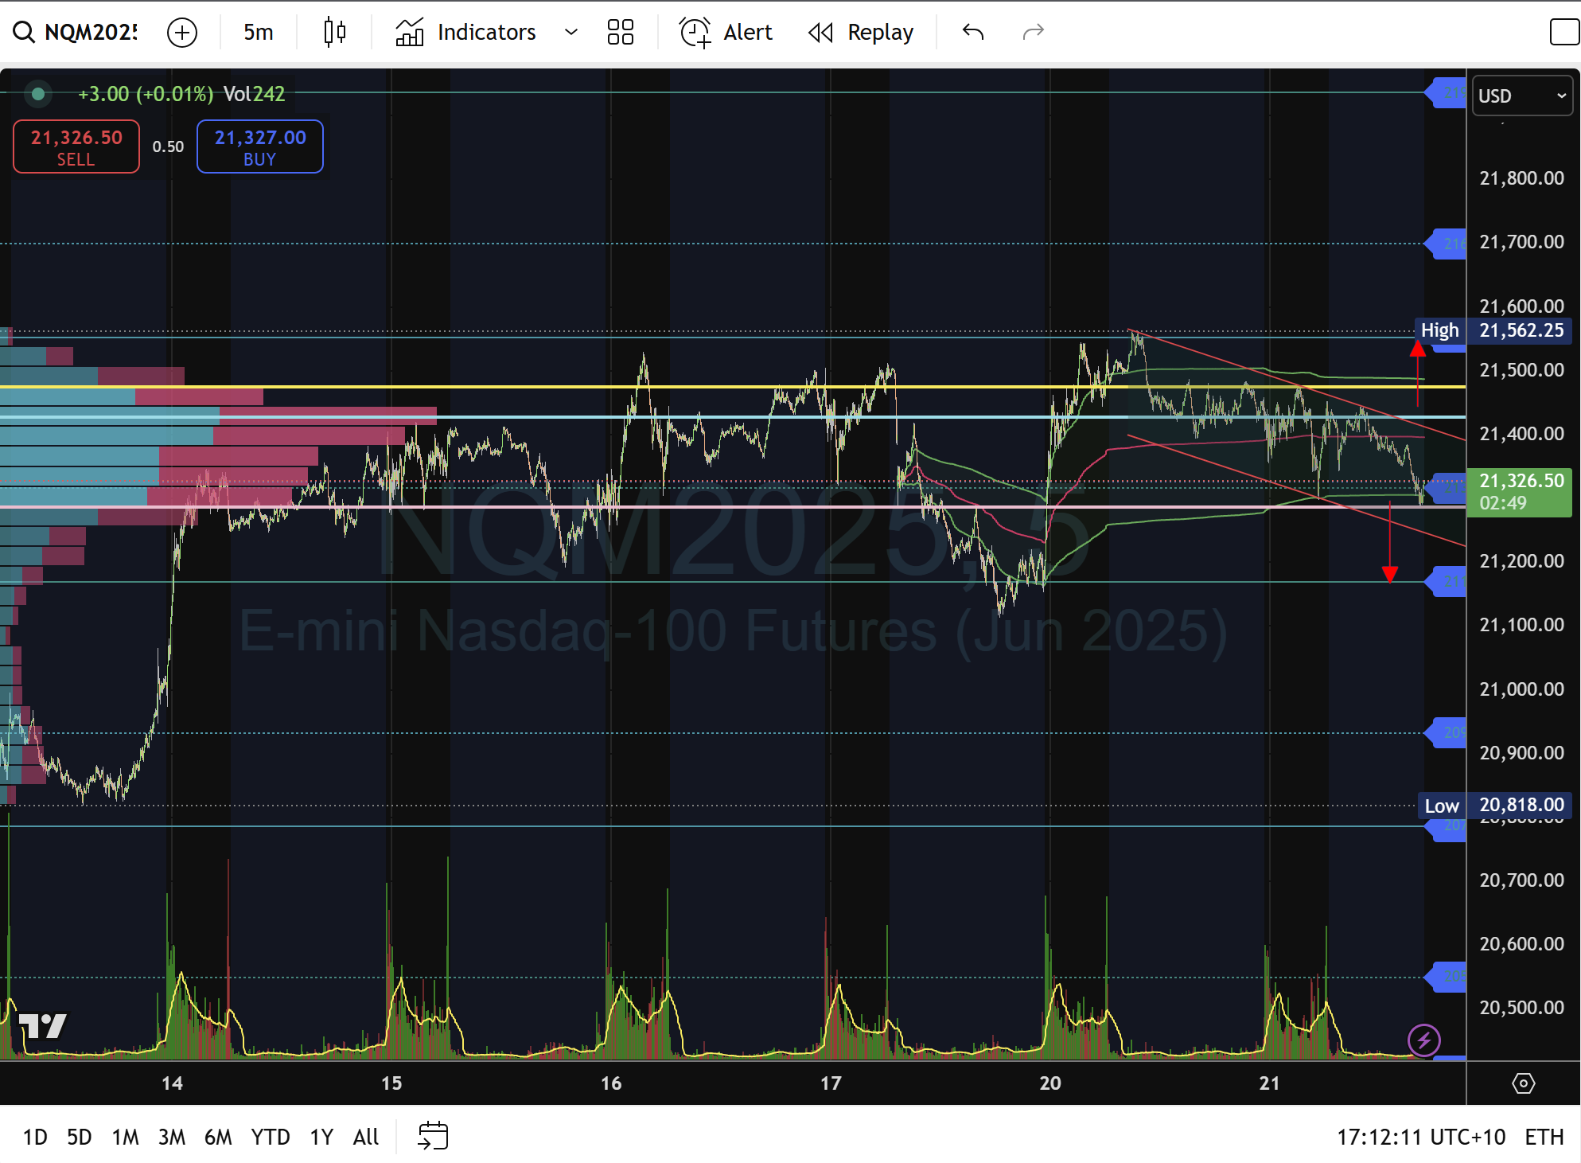Open the Indicators dialog
Image resolution: width=1581 pixels, height=1163 pixels.
[x=466, y=32]
